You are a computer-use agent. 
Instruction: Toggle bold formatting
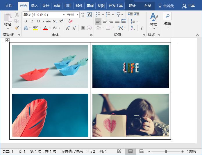(26, 21)
